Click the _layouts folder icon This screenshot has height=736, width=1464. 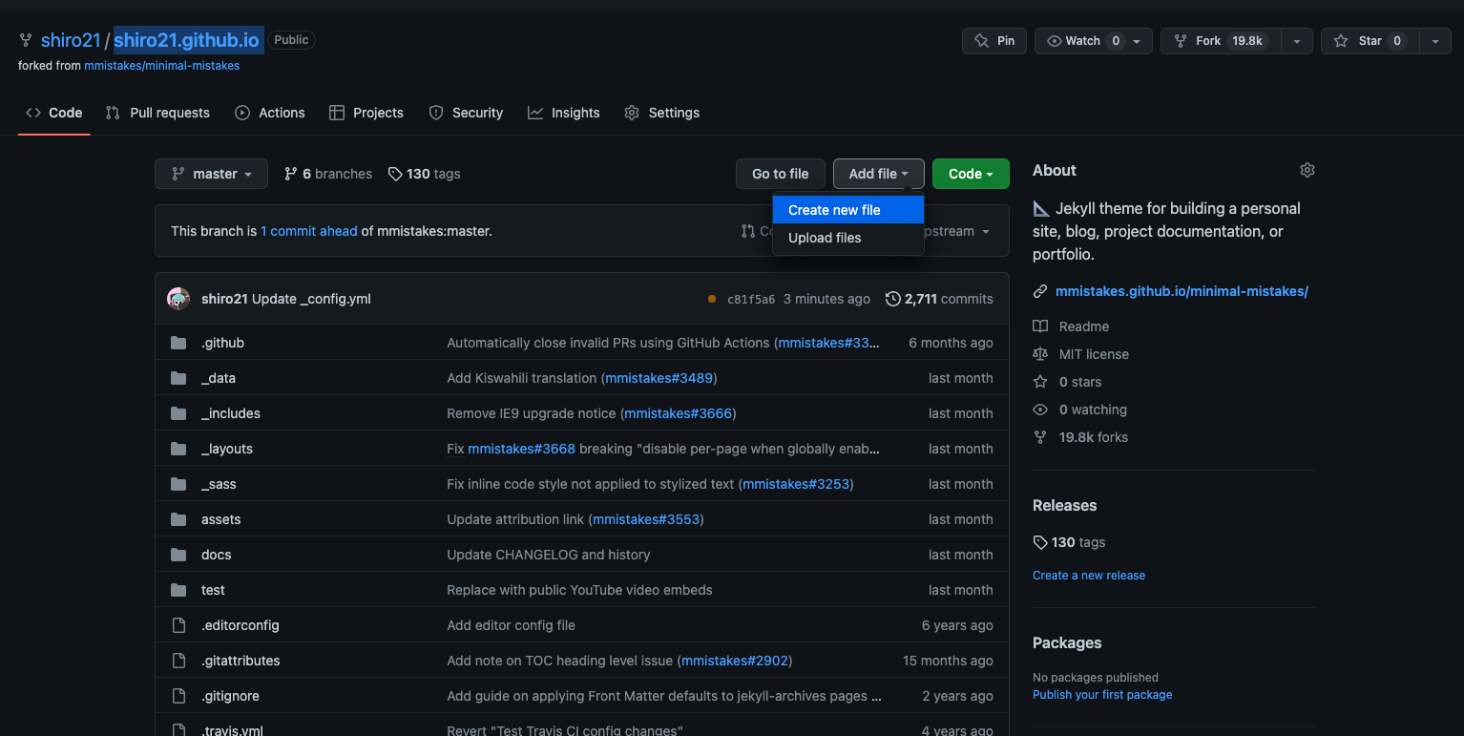(178, 449)
